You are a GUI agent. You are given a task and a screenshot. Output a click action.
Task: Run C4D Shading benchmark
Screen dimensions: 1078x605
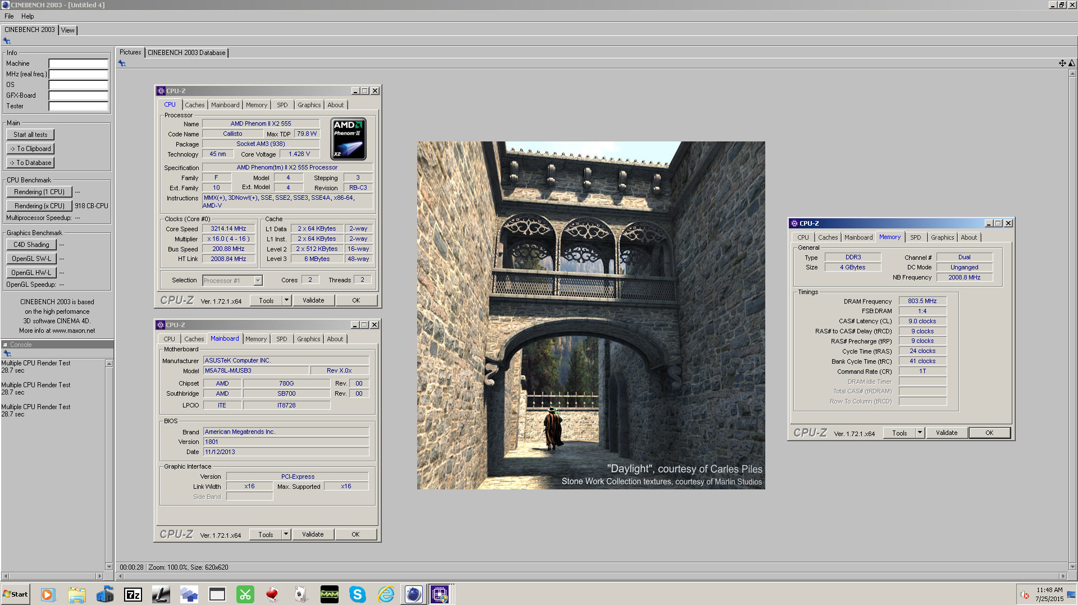[31, 245]
